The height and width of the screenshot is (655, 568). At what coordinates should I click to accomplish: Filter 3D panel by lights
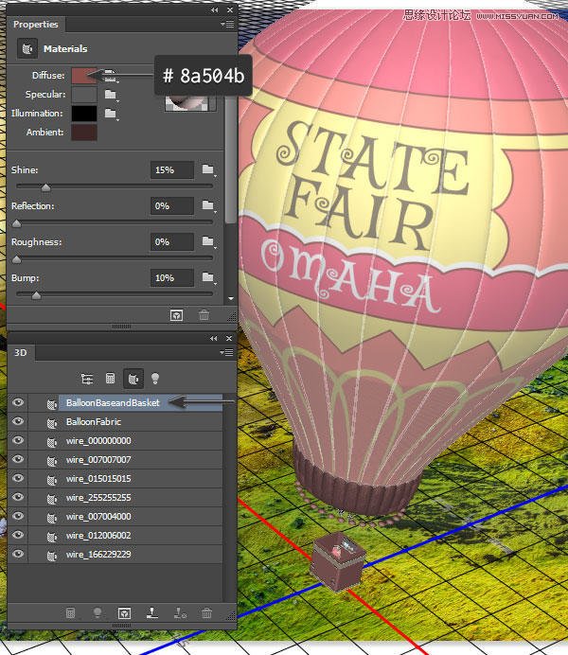[155, 379]
